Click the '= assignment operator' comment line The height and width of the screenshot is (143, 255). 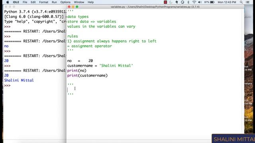[x=90, y=46]
